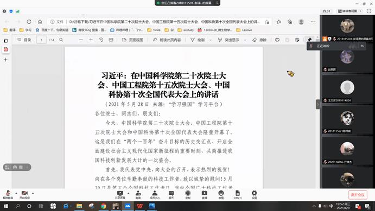Open share screen options arrow

pos(129,193)
